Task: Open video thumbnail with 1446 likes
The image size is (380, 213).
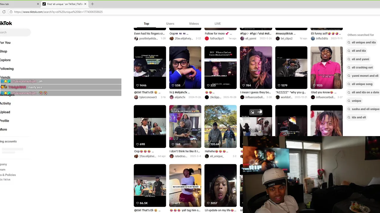Action: [150, 67]
